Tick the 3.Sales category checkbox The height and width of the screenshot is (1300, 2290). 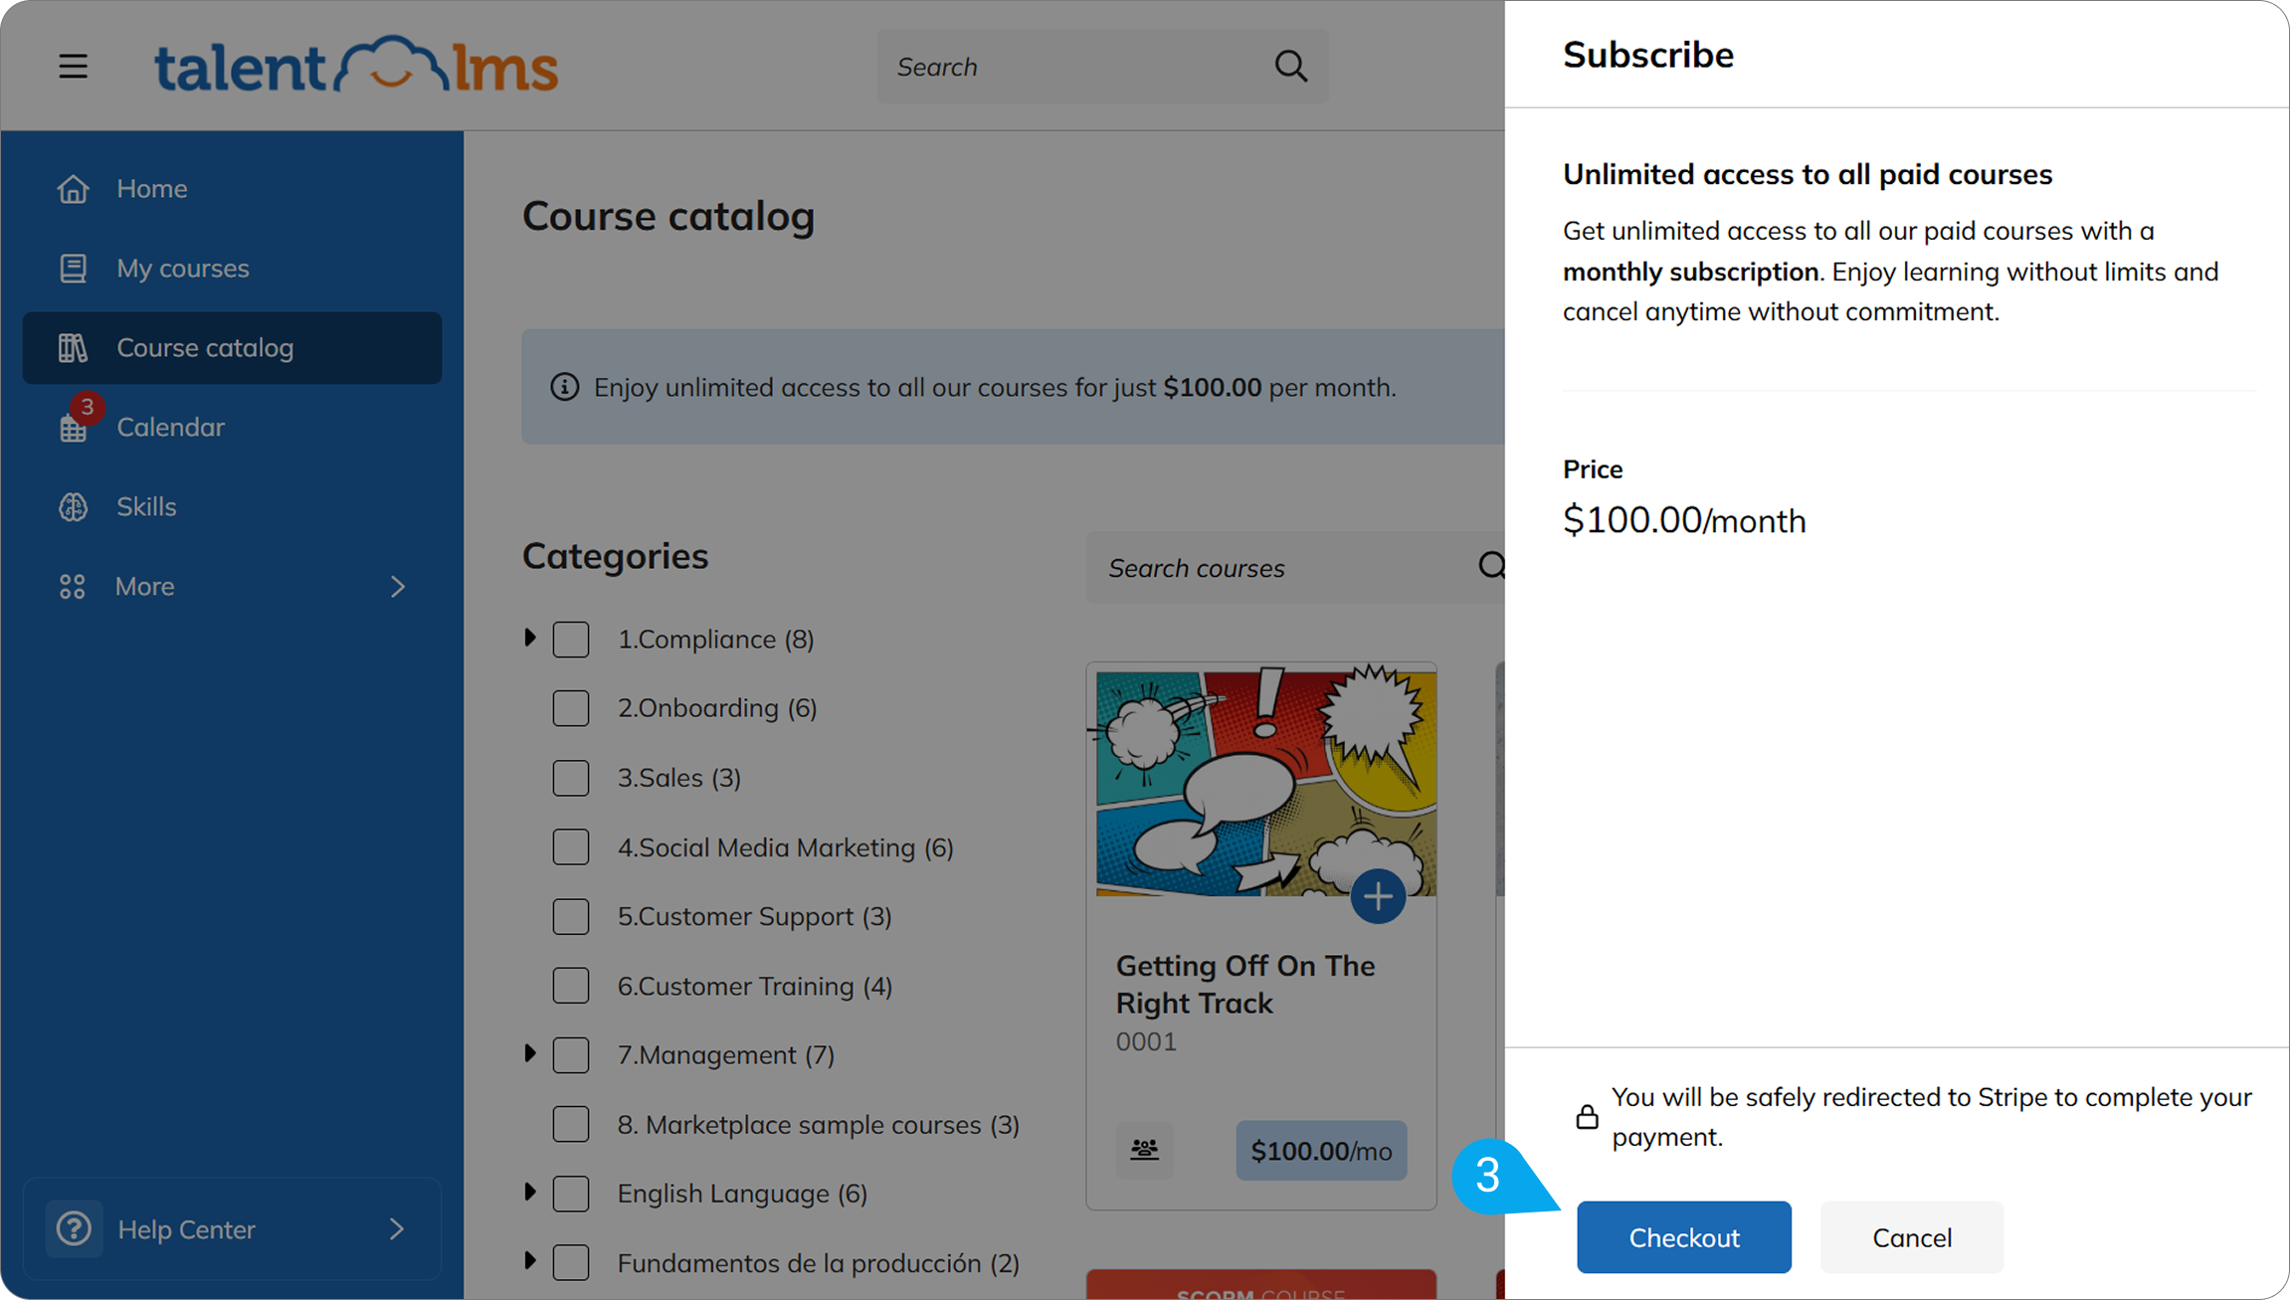[571, 778]
